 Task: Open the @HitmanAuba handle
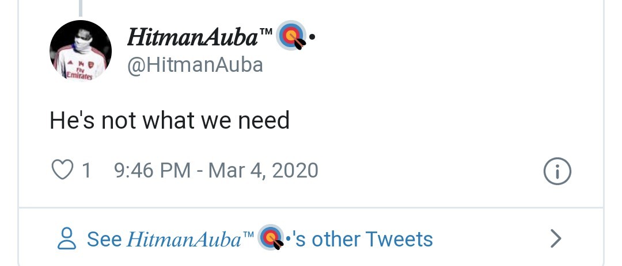tap(195, 65)
